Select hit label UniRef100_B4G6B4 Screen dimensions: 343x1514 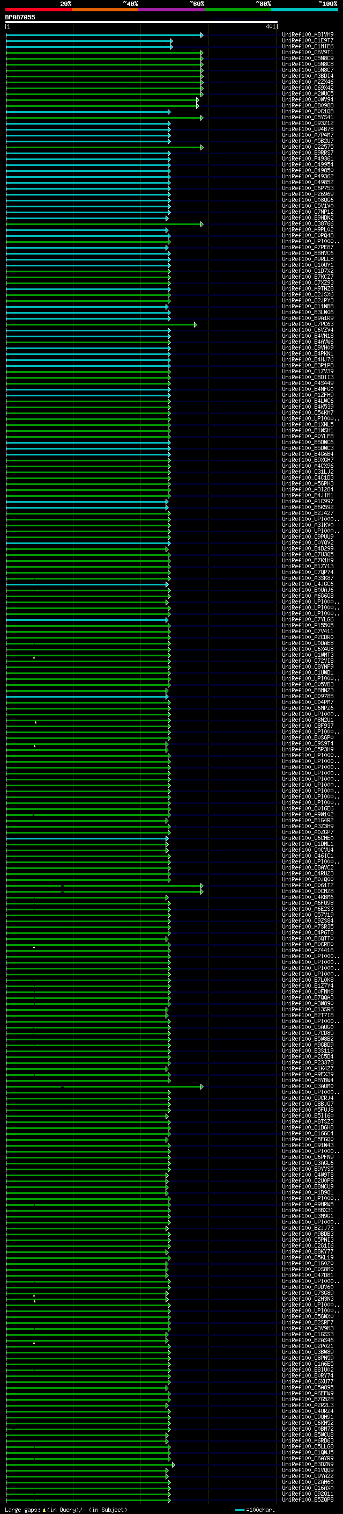point(308,454)
